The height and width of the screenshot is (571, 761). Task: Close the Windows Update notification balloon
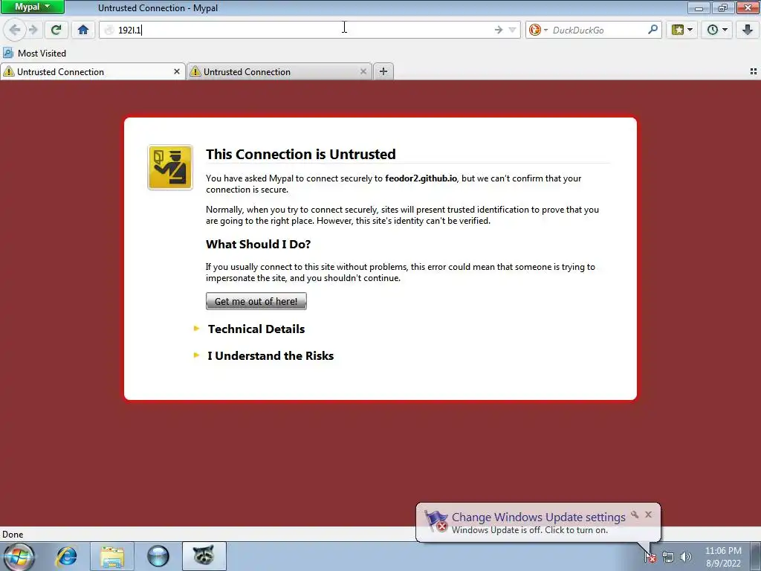pyautogui.click(x=648, y=514)
